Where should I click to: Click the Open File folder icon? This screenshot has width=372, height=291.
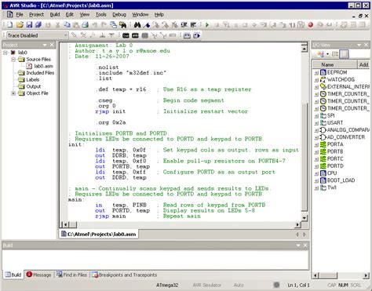click(20, 25)
